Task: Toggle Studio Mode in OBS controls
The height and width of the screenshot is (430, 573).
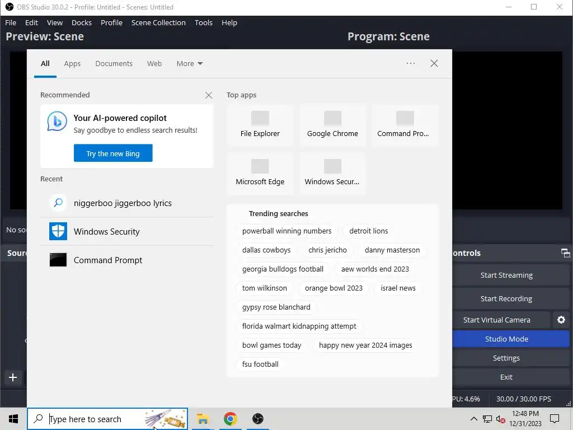Action: 506,339
